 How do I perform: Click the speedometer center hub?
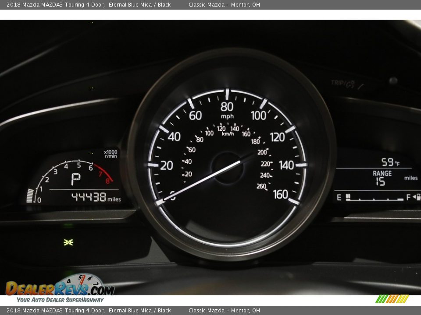(227, 167)
